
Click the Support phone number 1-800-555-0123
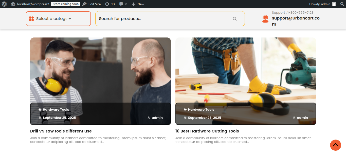pos(293,12)
